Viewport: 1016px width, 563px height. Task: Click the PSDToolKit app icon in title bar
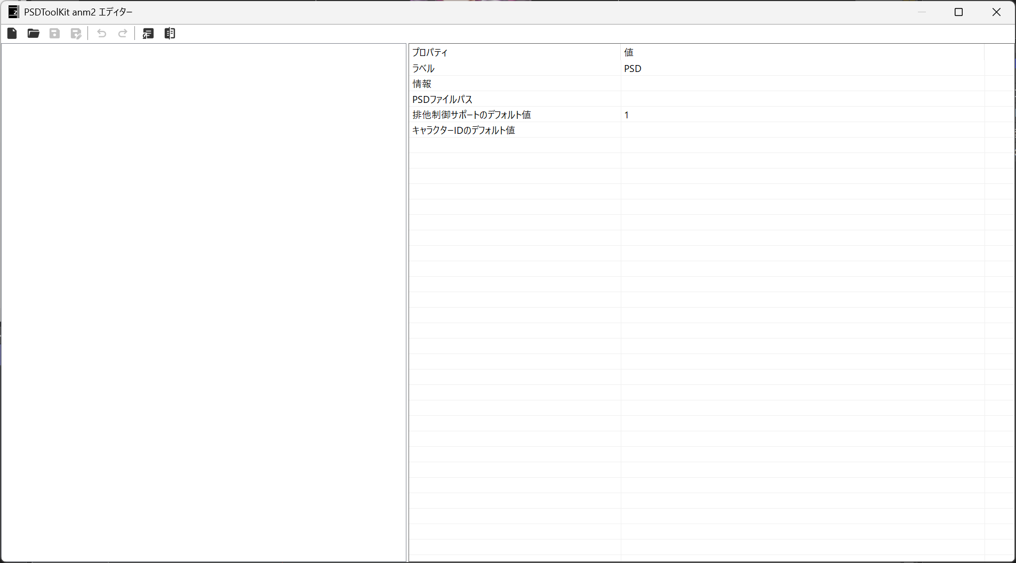(13, 12)
